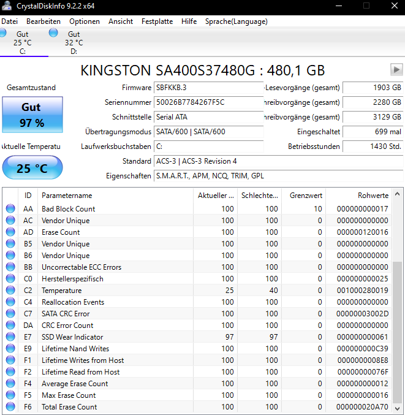The height and width of the screenshot is (415, 405).
Task: Click raw value 001000280019
Action: (362, 291)
